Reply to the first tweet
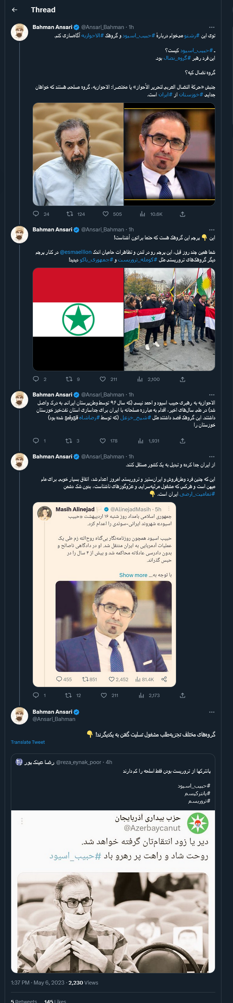 pos(36,214)
